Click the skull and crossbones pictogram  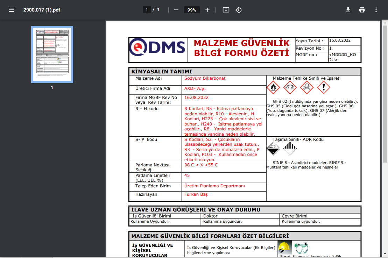tap(306, 88)
